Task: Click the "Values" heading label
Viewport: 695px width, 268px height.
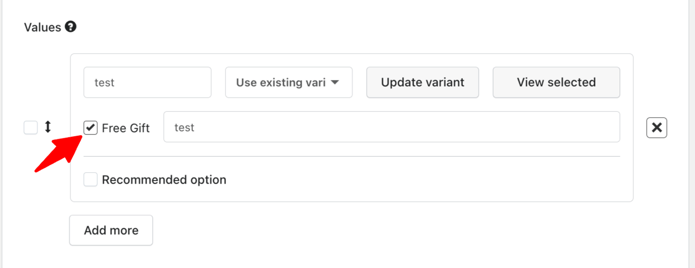Action: click(42, 27)
